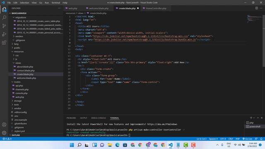Click the feedback icon in status bar

coord(256,139)
